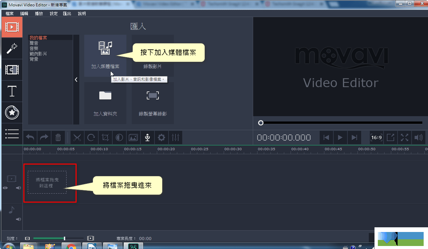This screenshot has width=428, height=249.
Task: Click 錄製螢幕錄影 screen recording tile
Action: tap(153, 103)
